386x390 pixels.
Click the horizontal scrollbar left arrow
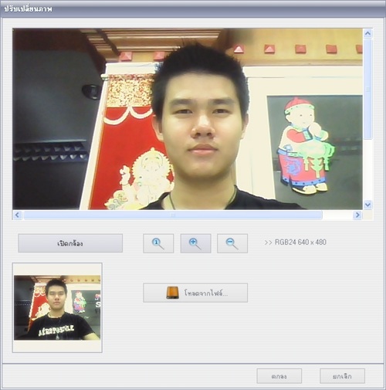click(17, 215)
